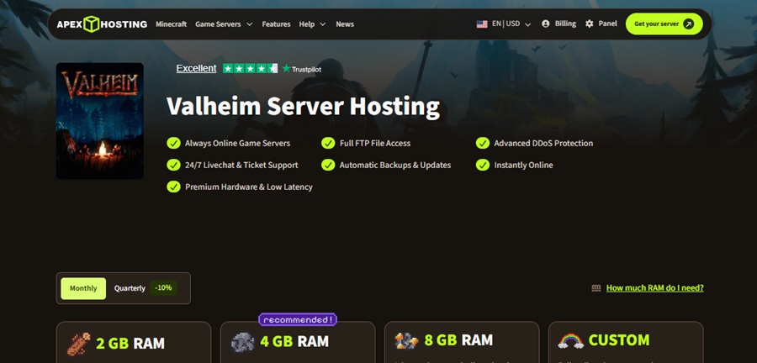Open the Features page
This screenshot has height=363, width=757.
[276, 24]
